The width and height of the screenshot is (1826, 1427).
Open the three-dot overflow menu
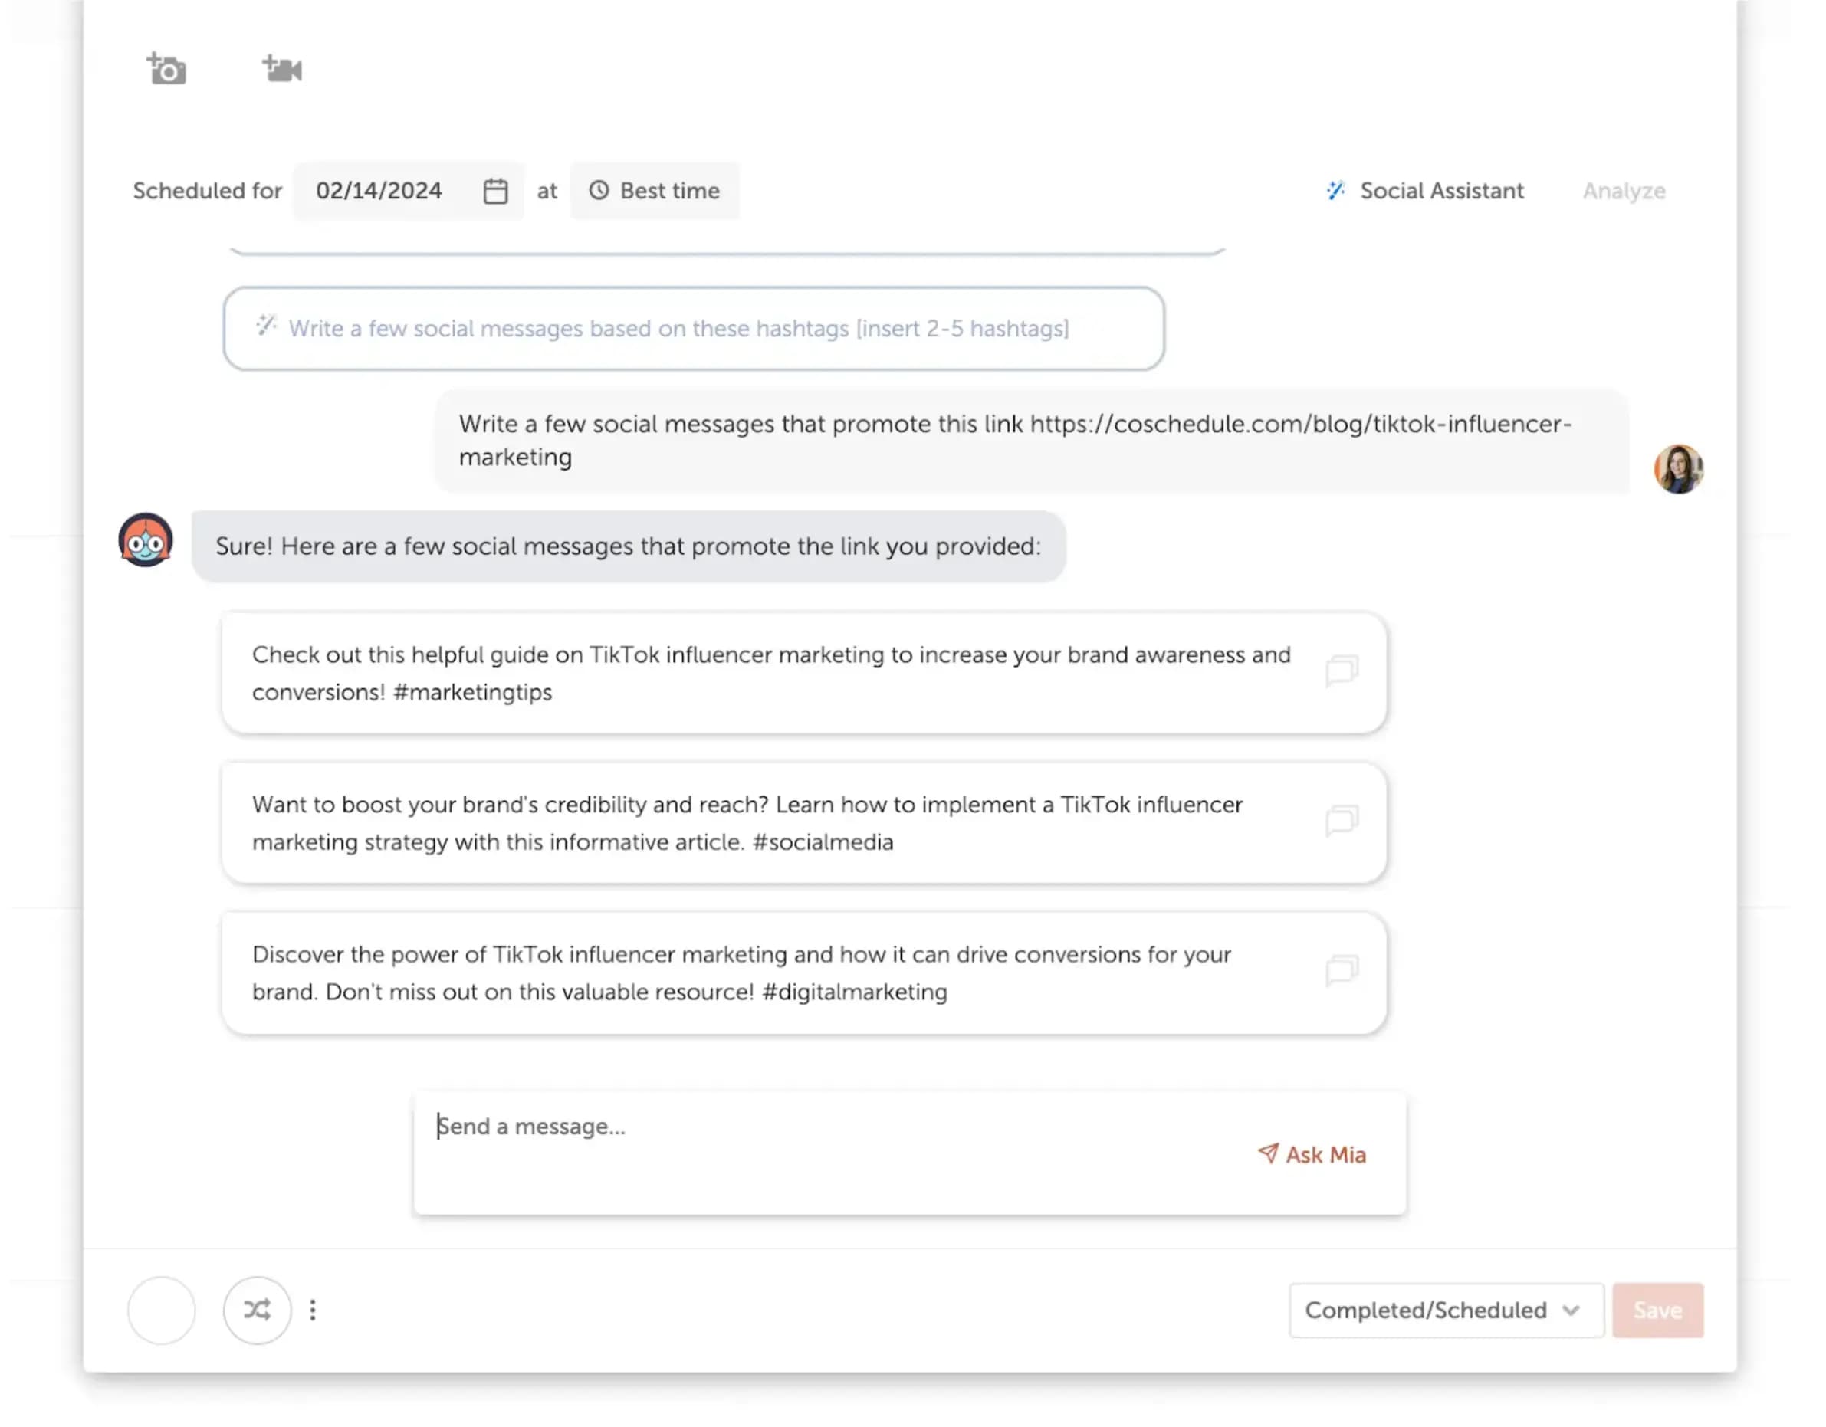tap(313, 1310)
